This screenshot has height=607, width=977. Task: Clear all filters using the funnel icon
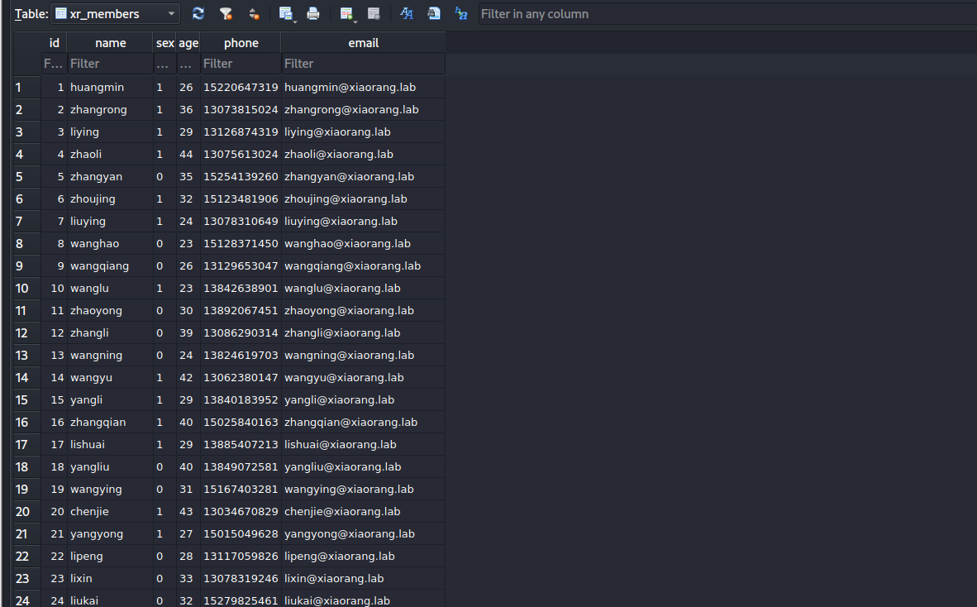click(x=225, y=13)
